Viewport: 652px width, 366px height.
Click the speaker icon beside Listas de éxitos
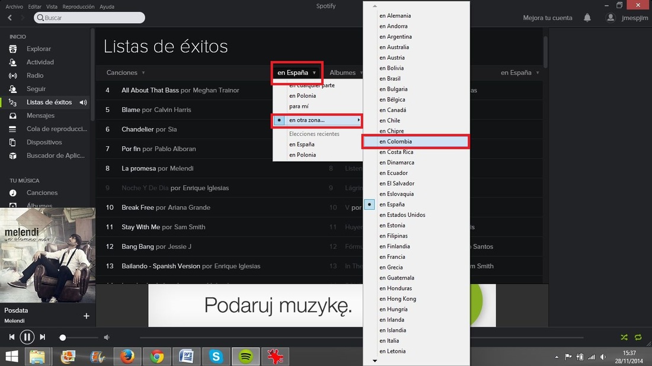coord(83,102)
